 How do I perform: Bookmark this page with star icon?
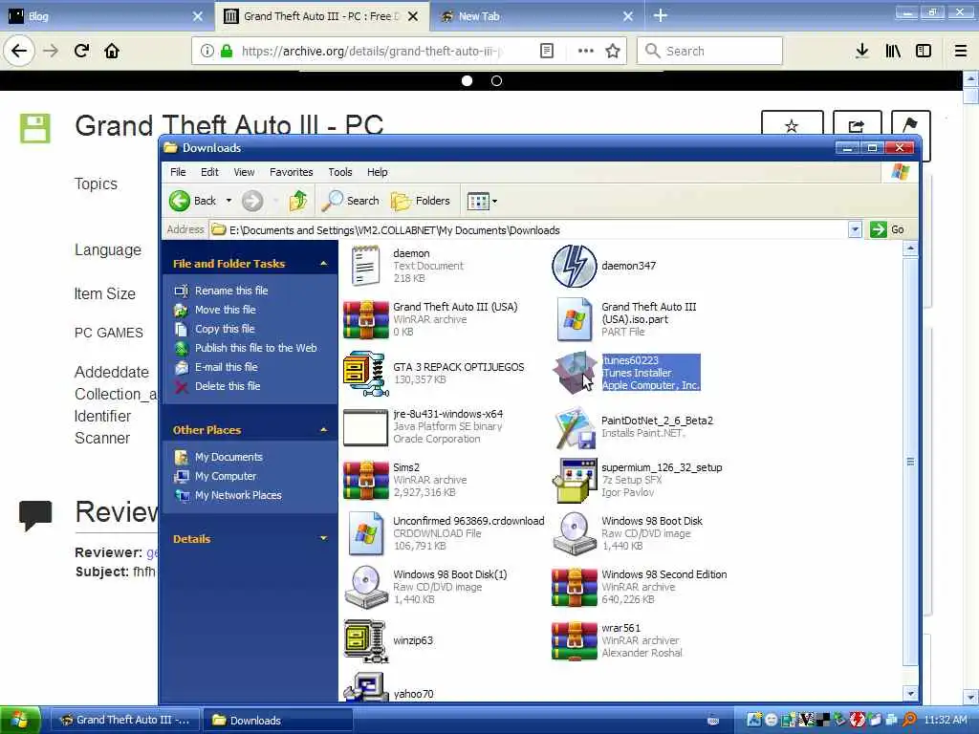[x=613, y=51]
